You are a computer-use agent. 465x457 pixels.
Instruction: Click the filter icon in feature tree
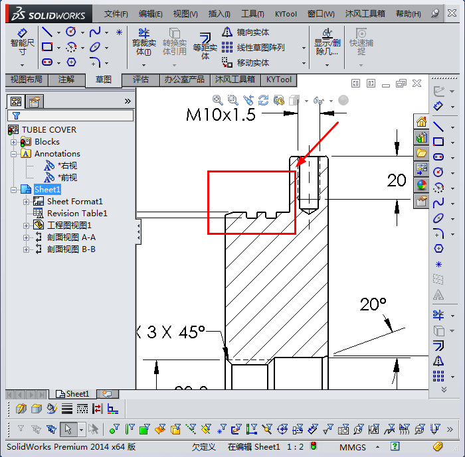pyautogui.click(x=17, y=115)
